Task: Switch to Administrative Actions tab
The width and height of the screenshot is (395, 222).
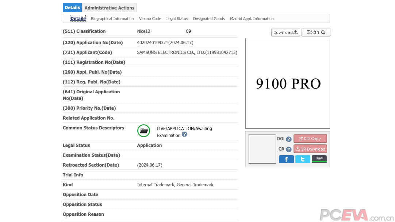Action: click(x=110, y=8)
